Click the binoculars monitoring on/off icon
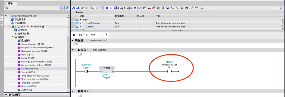 click(197, 8)
